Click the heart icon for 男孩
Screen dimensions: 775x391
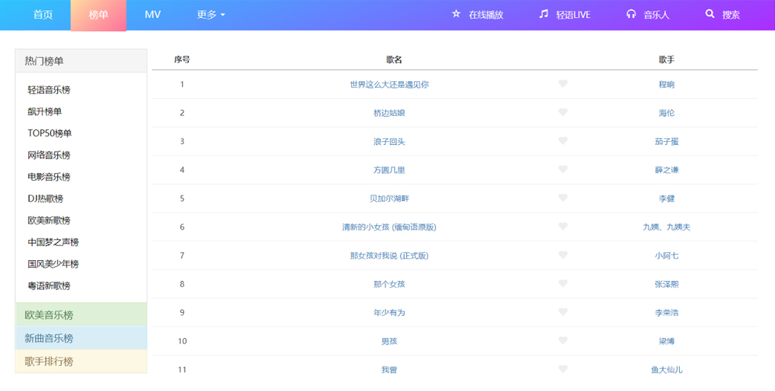563,340
